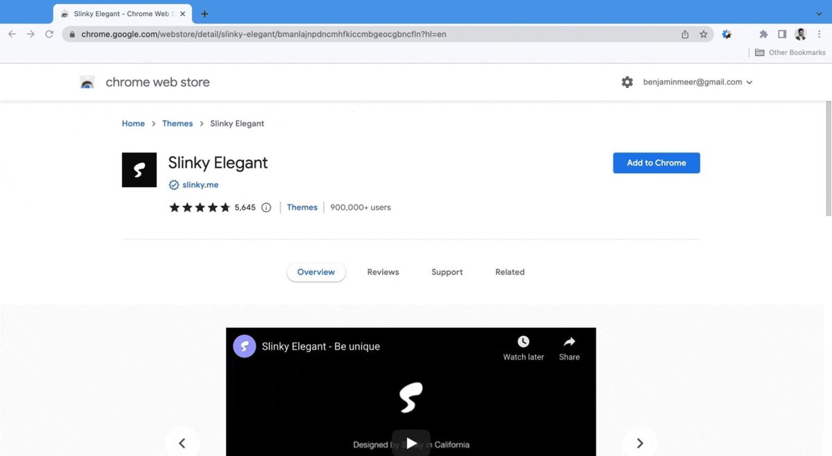This screenshot has width=832, height=456.
Task: Toggle the browser side panel icon
Action: tap(782, 34)
